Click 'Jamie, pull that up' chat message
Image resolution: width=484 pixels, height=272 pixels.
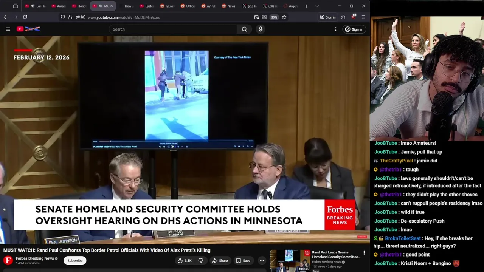tap(421, 152)
